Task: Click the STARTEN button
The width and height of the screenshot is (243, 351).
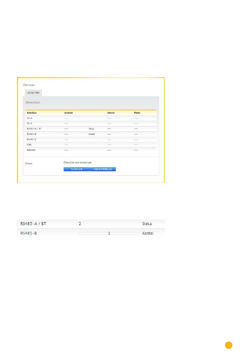Action: [76, 169]
